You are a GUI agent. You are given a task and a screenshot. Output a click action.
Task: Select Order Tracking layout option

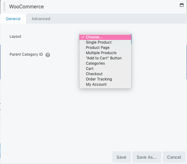click(105, 79)
